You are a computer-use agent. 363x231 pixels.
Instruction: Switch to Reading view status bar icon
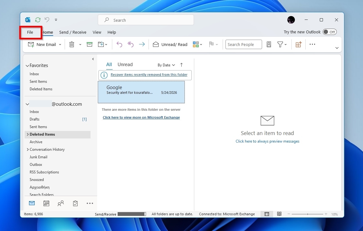tap(279, 214)
